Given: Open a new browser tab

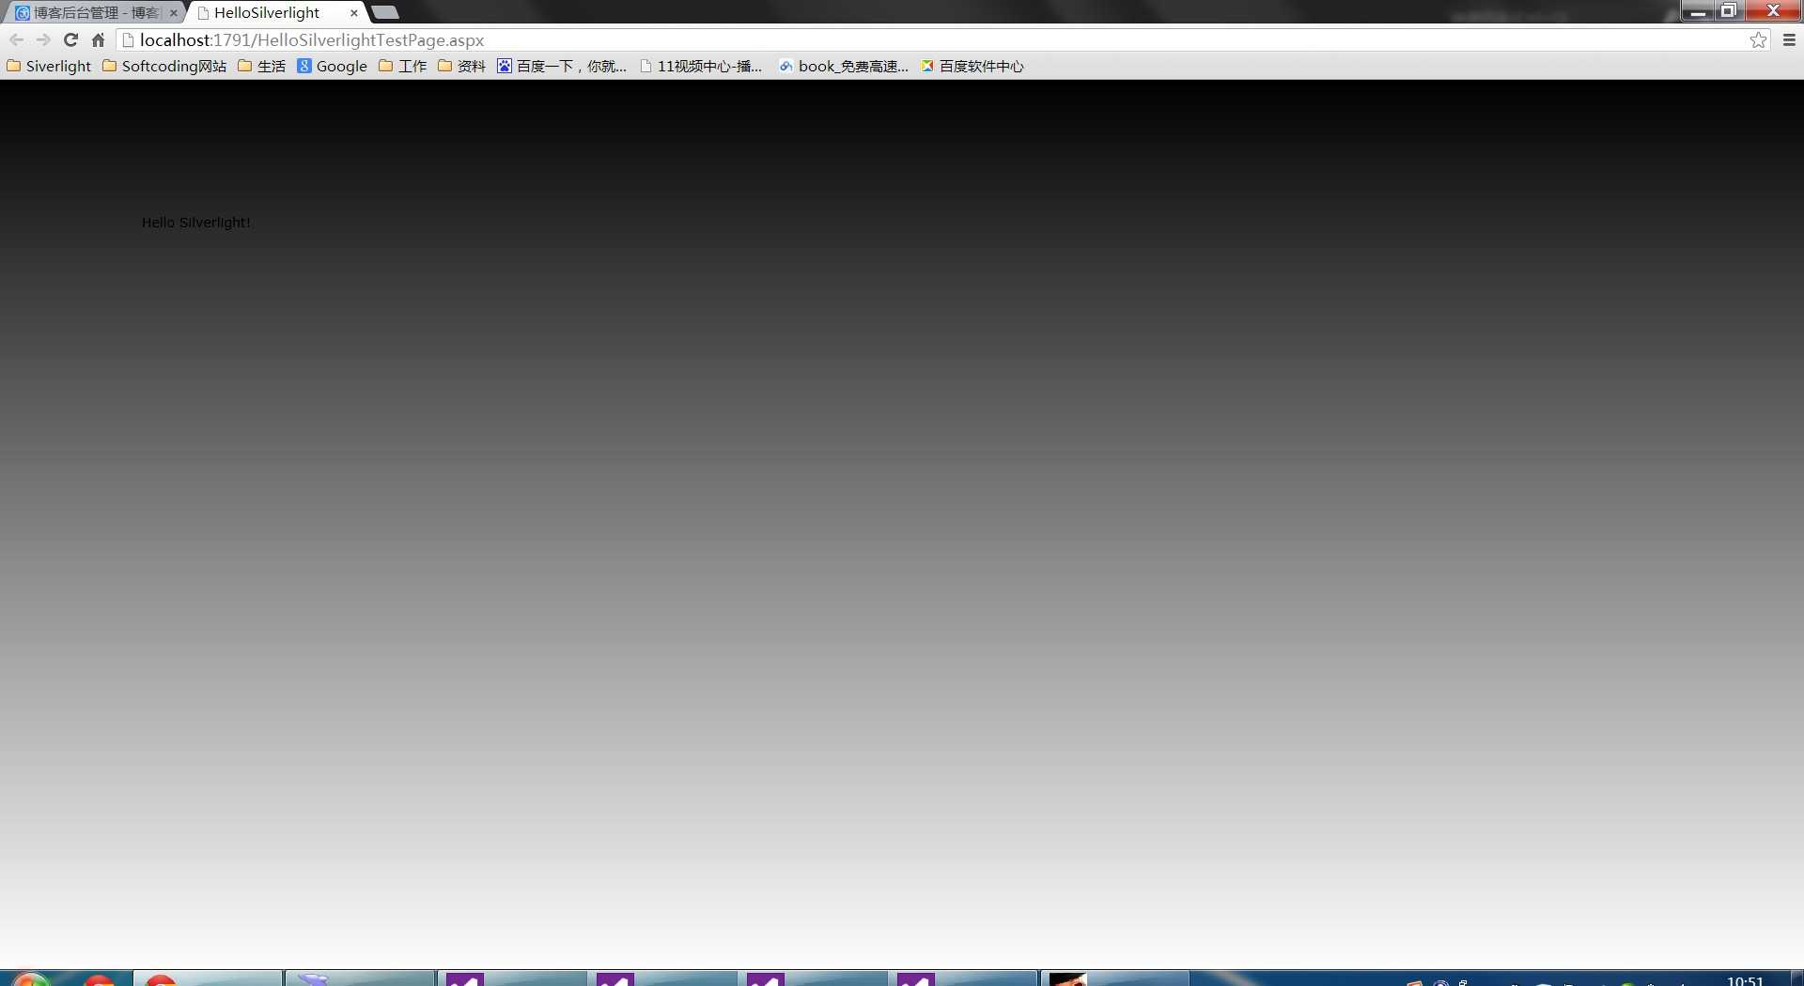Looking at the screenshot, I should point(385,12).
